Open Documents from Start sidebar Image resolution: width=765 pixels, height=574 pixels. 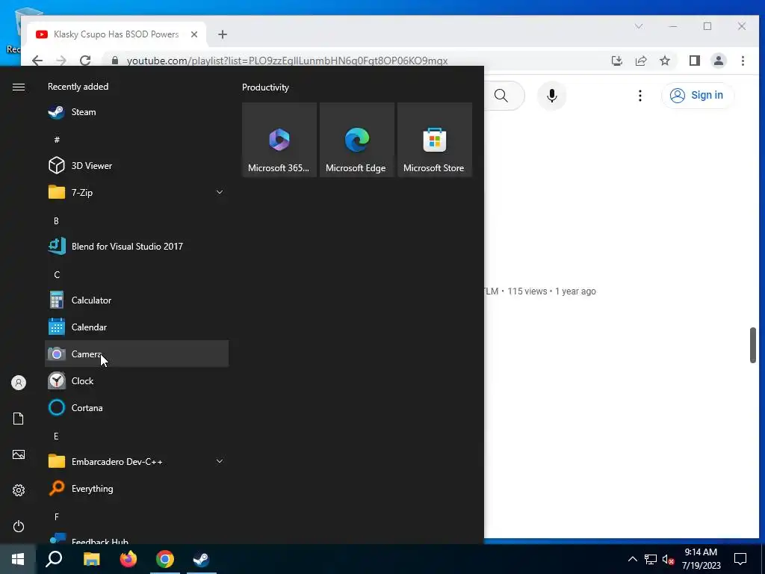point(19,419)
